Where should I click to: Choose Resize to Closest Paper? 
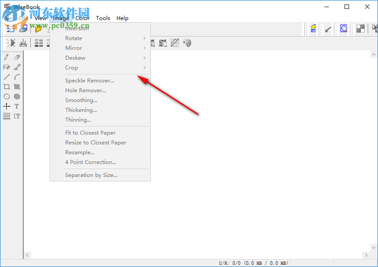pyautogui.click(x=100, y=143)
